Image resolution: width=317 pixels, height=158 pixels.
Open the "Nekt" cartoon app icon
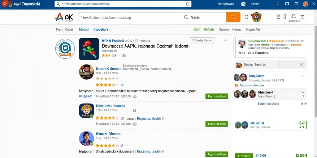[86, 111]
